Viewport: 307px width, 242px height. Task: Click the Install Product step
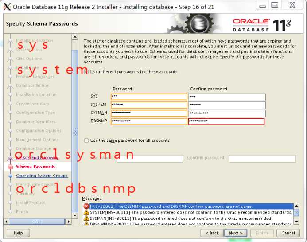31,203
